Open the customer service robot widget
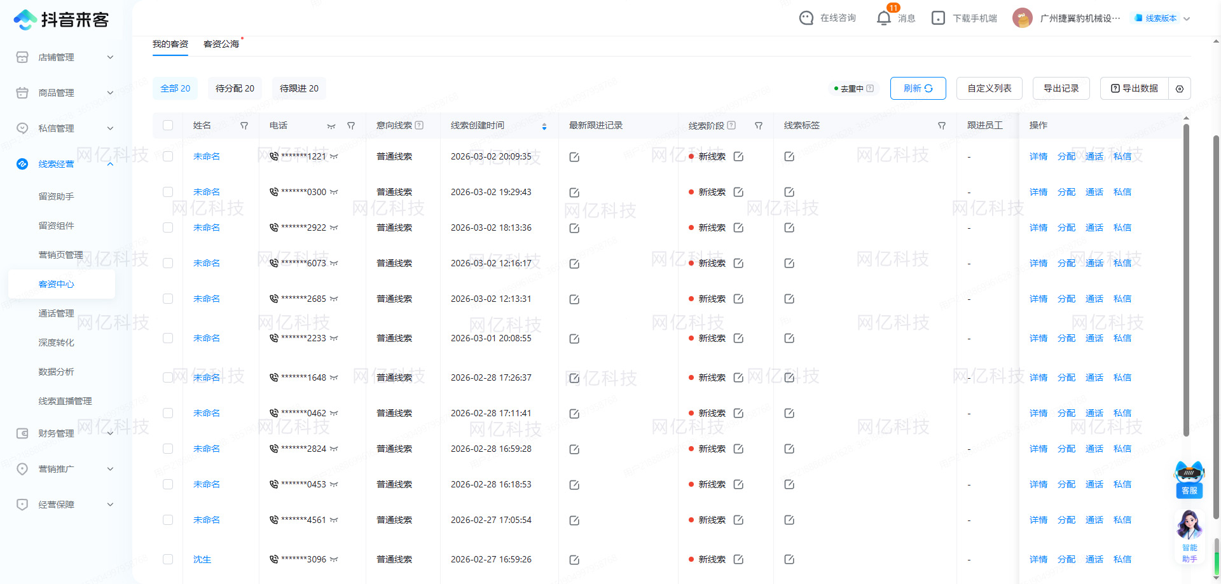The width and height of the screenshot is (1221, 584). coord(1189,479)
